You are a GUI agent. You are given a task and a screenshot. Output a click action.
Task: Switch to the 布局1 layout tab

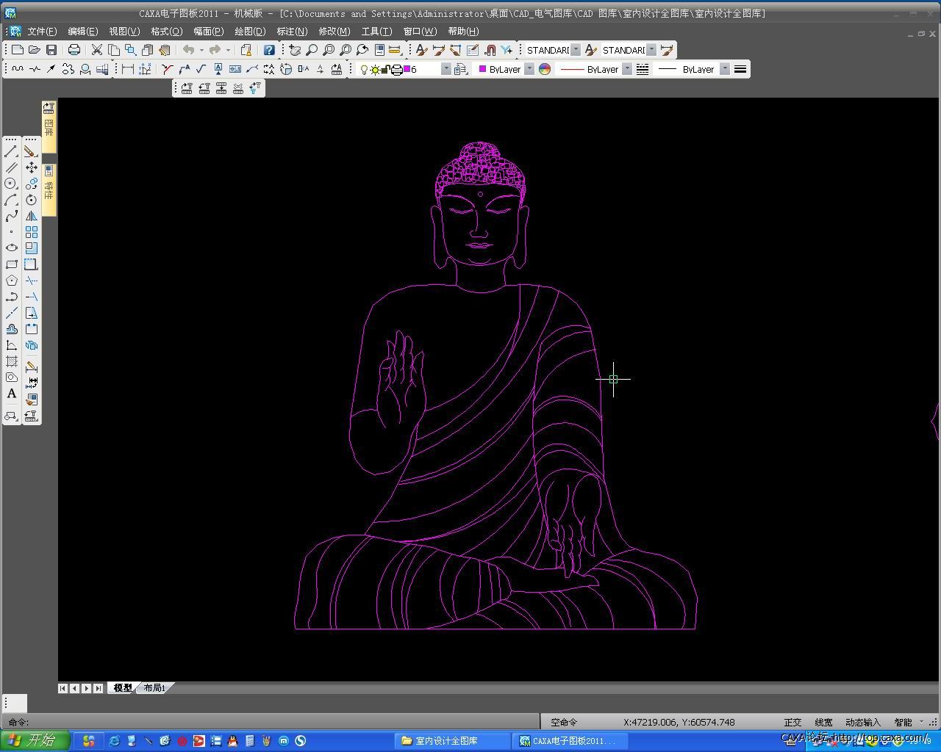(x=154, y=688)
